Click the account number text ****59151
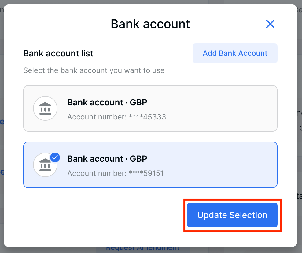The image size is (302, 253). (115, 173)
